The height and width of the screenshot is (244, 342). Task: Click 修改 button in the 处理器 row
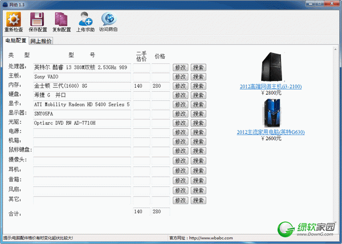pyautogui.click(x=180, y=68)
